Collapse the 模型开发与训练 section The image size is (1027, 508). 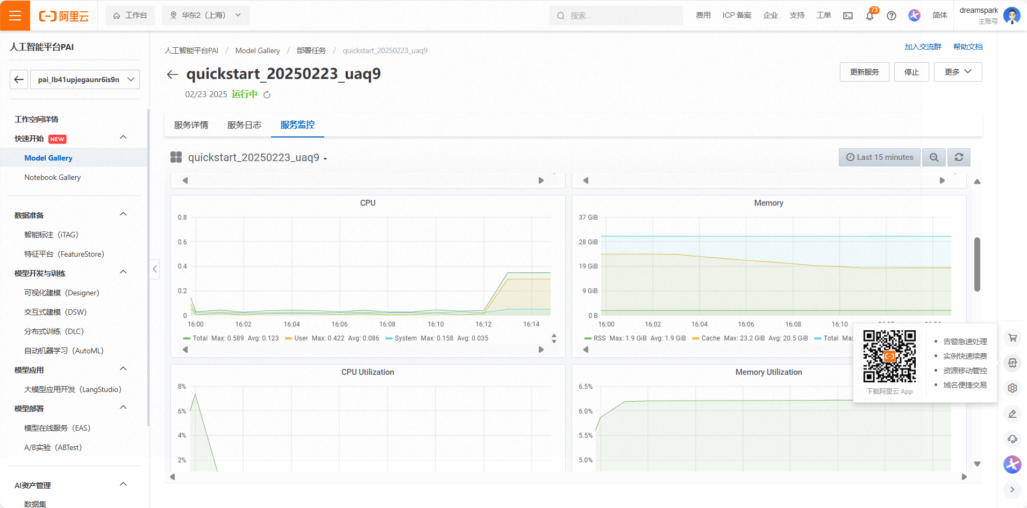point(123,273)
